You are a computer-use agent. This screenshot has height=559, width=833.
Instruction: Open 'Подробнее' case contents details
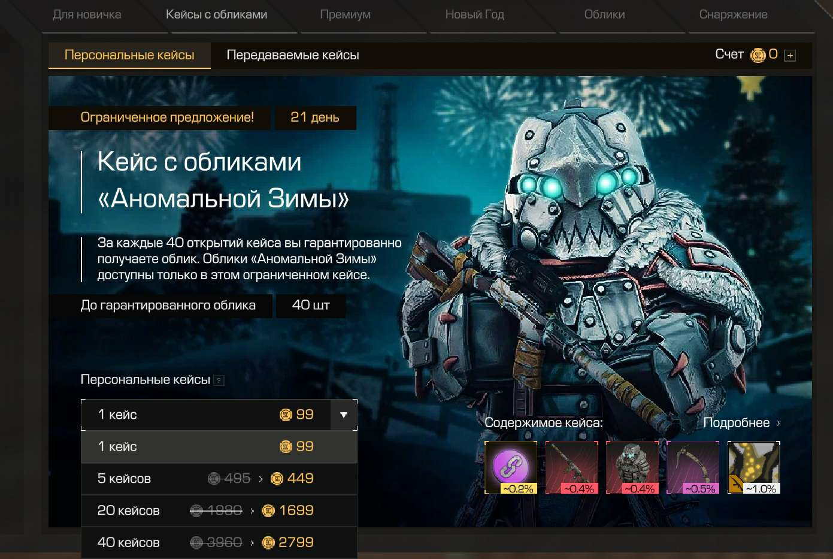[736, 423]
